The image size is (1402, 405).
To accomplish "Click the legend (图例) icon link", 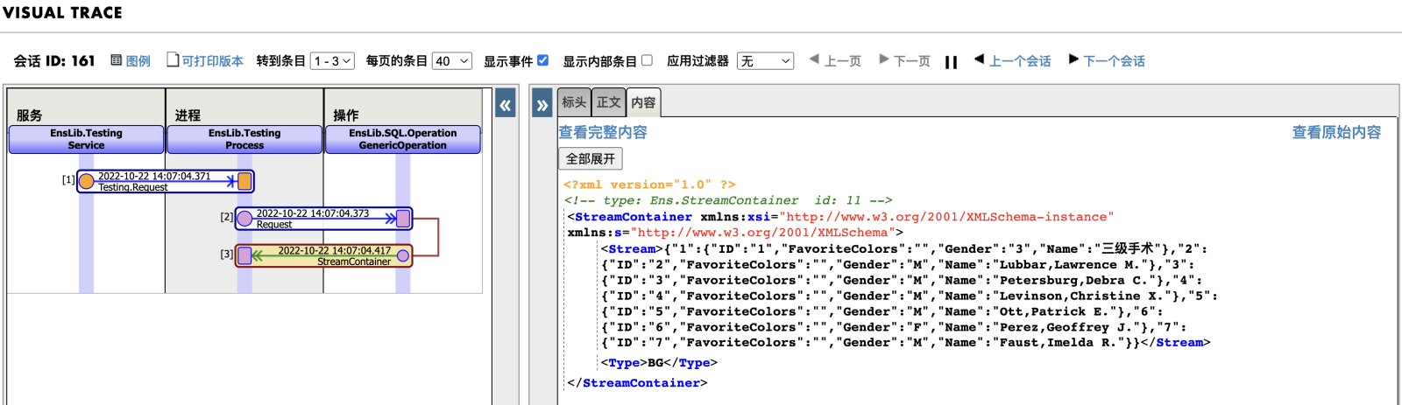I will click(131, 61).
